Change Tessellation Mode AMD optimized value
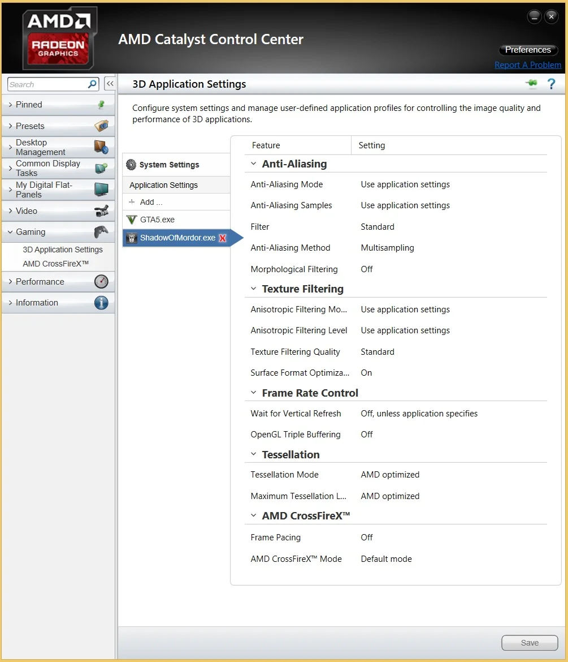 (x=390, y=475)
